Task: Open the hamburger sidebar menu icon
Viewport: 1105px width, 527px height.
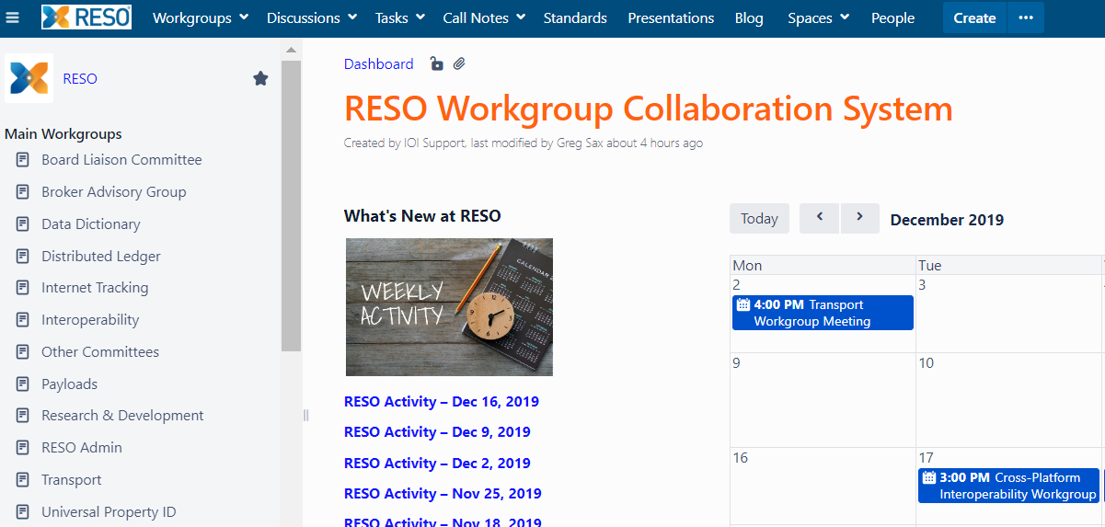Action: click(x=13, y=17)
